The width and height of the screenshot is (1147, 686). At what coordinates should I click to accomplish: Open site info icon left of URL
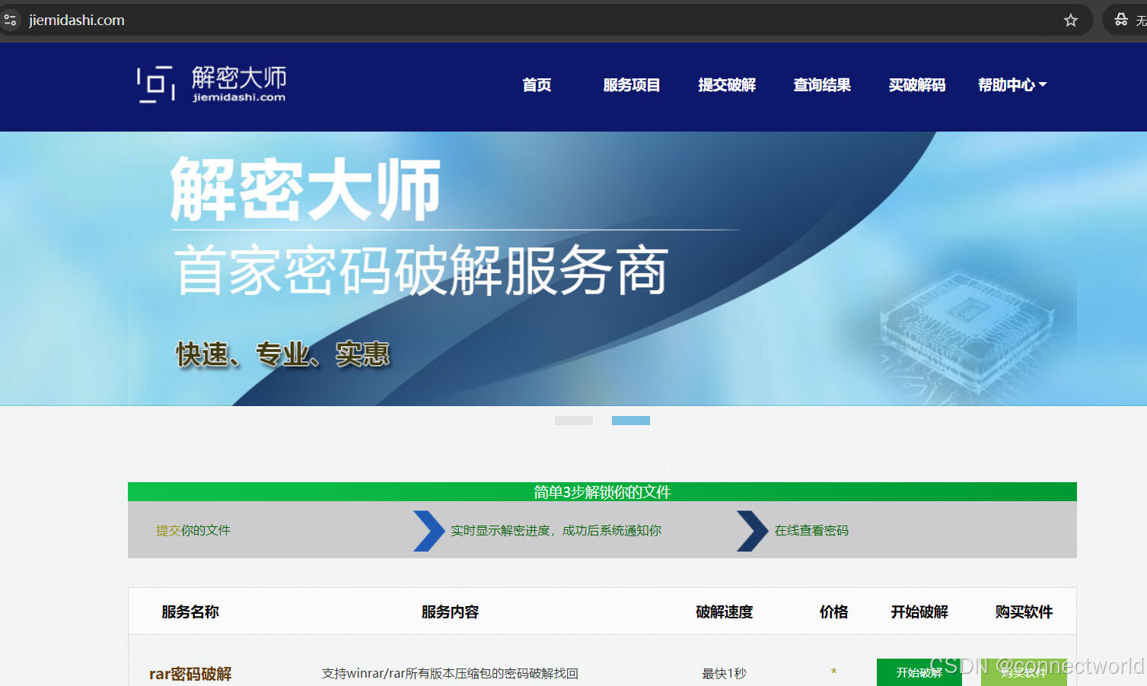pos(10,21)
